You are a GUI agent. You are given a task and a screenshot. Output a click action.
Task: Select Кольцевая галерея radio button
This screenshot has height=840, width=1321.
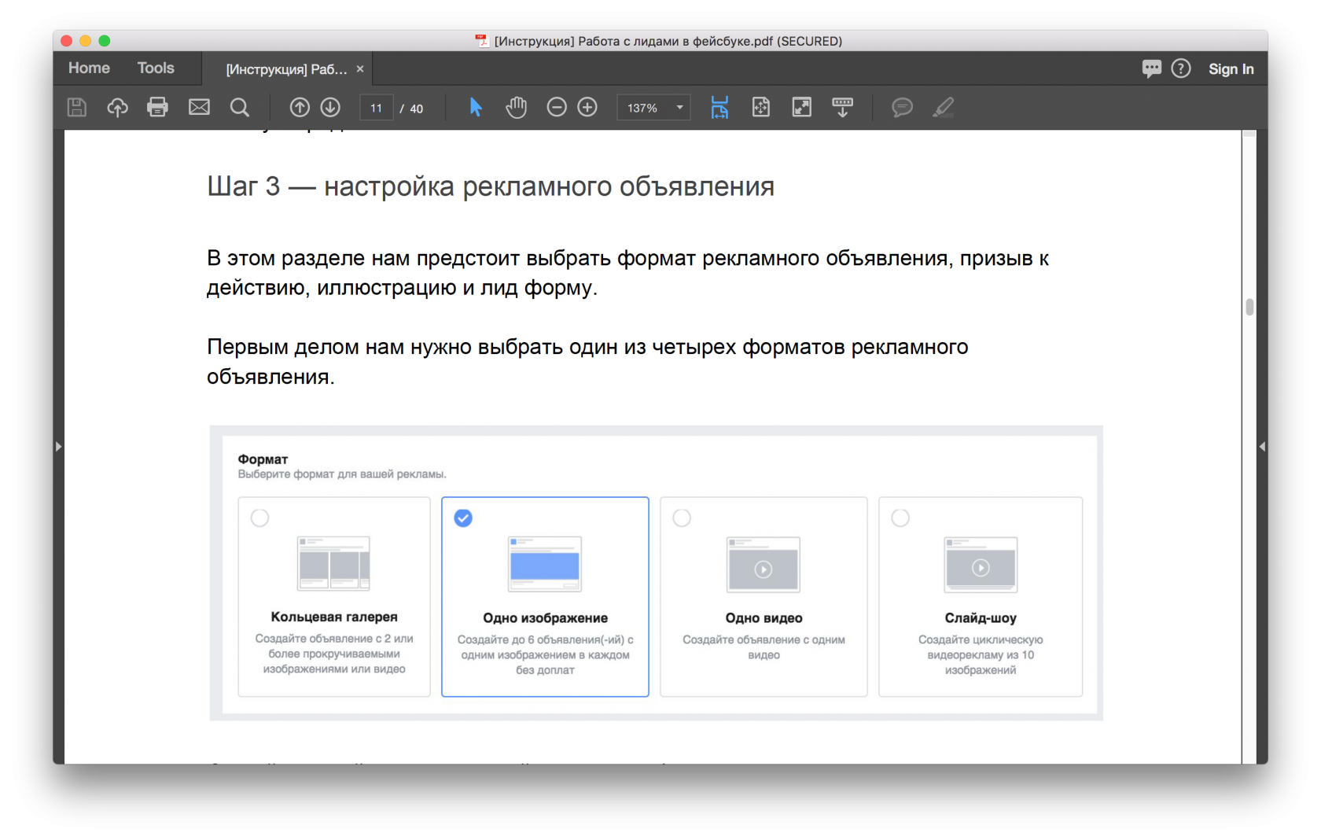(x=259, y=518)
